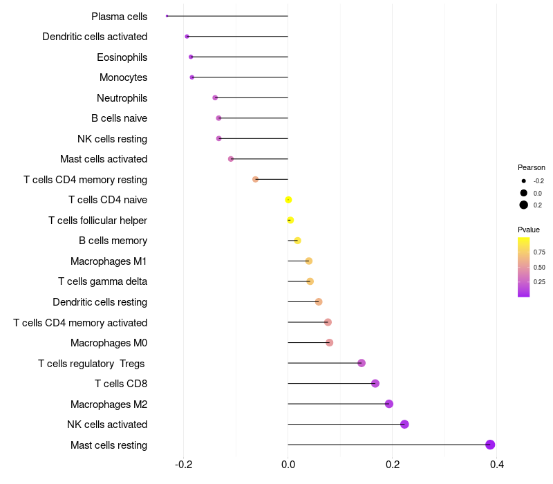Image resolution: width=553 pixels, height=484 pixels.
Task: Click the "Dendritic cells activated" axis label
Action: (95, 37)
